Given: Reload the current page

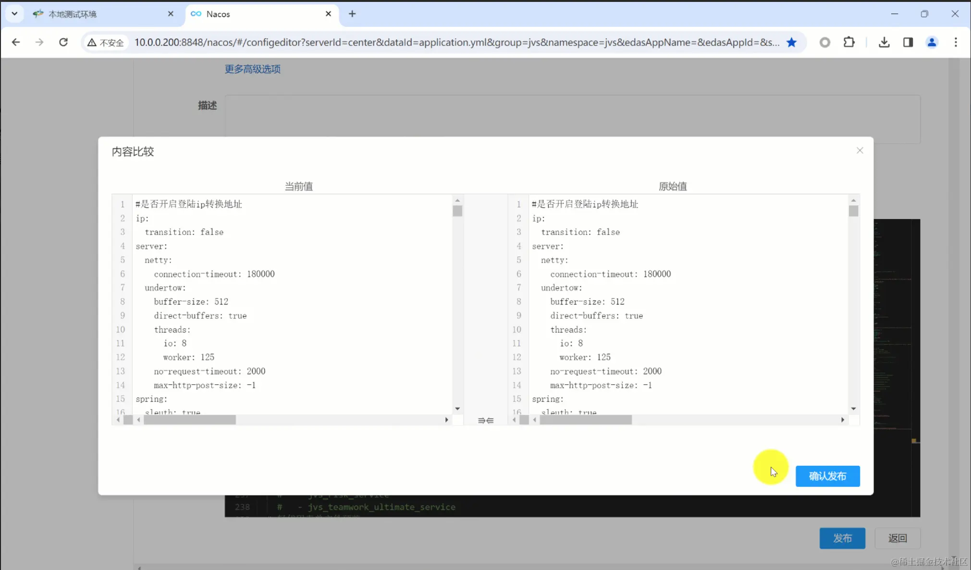Looking at the screenshot, I should click(x=63, y=42).
